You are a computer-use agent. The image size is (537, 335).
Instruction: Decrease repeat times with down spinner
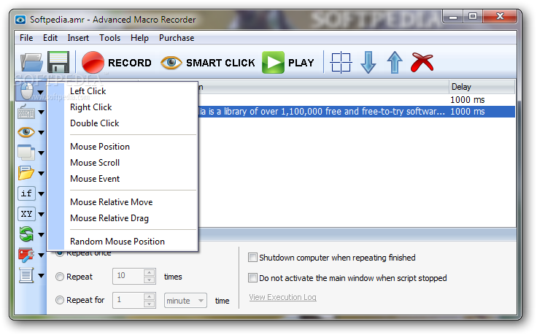click(150, 280)
